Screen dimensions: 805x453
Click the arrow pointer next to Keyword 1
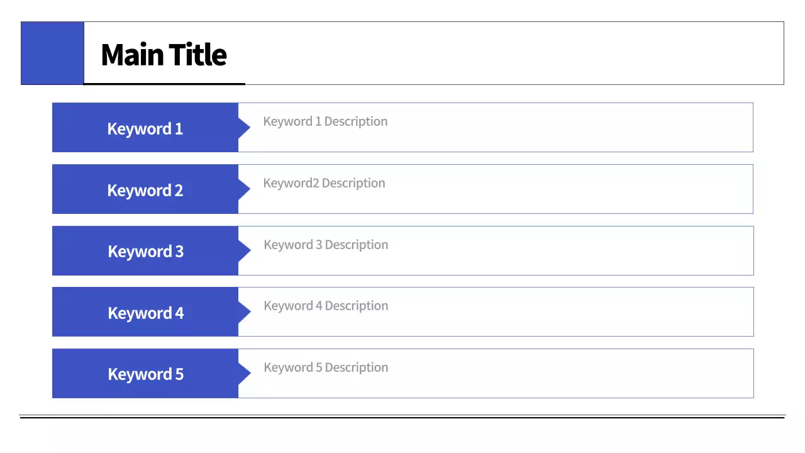tap(244, 128)
